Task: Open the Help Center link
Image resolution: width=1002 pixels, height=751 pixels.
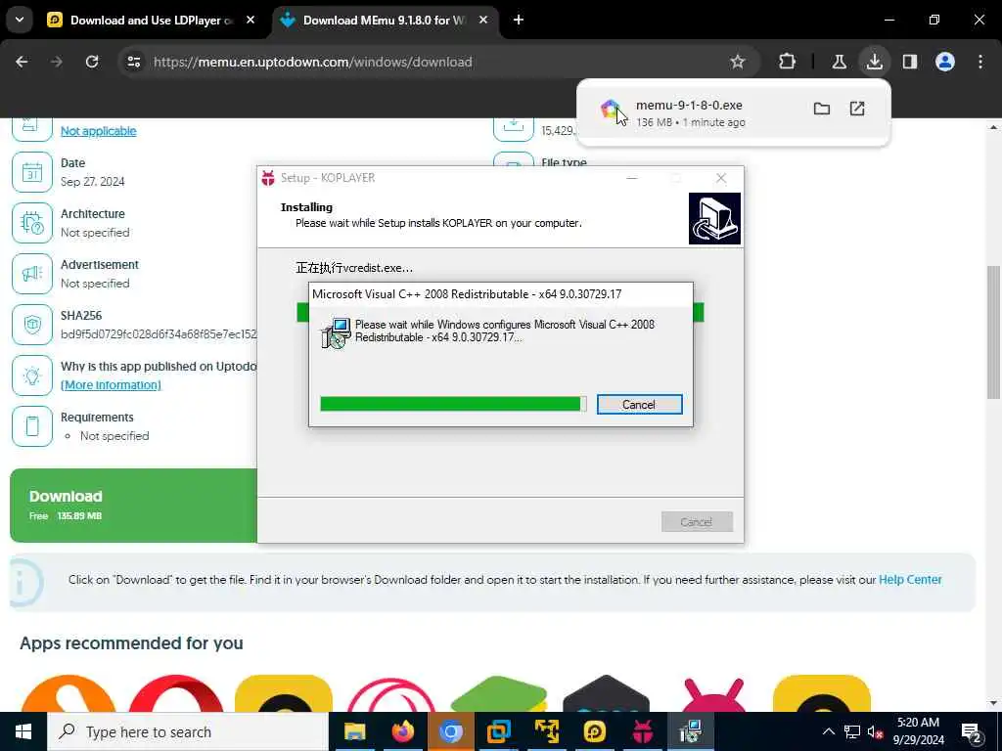Action: [910, 580]
